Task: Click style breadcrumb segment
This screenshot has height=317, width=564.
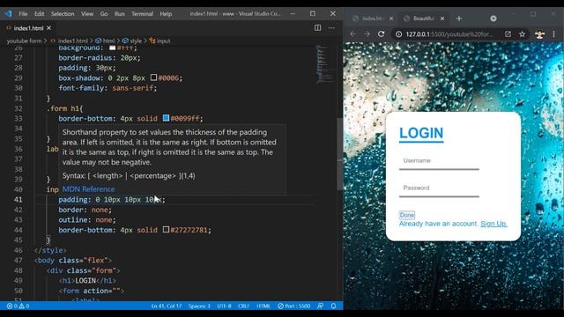Action: 136,41
